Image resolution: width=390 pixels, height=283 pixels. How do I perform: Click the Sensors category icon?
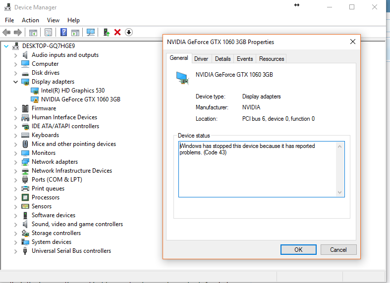[25, 206]
